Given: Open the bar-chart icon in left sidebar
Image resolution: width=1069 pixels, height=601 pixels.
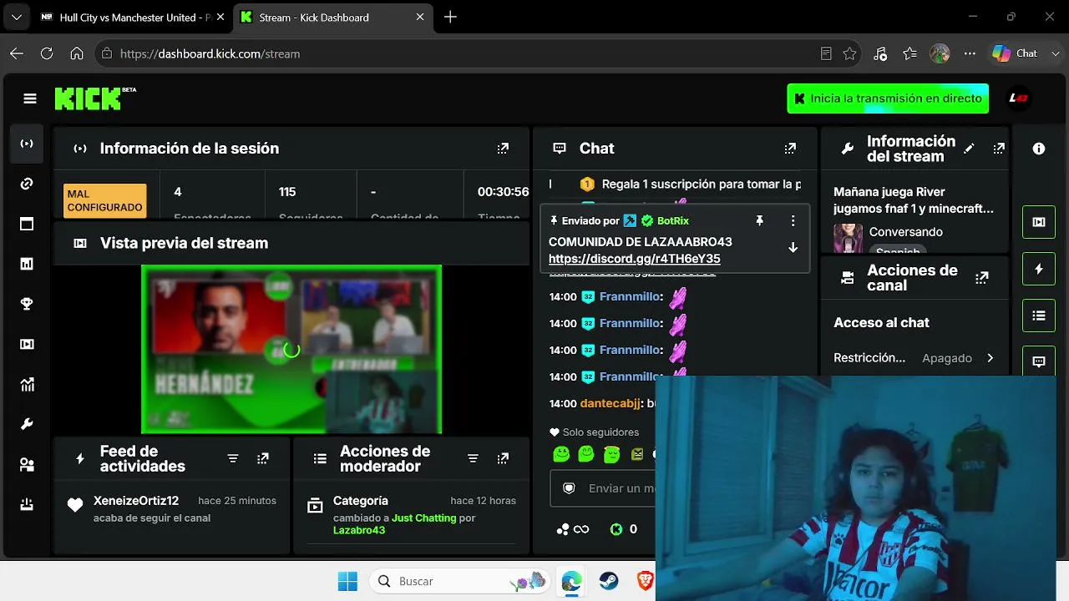Looking at the screenshot, I should [27, 264].
